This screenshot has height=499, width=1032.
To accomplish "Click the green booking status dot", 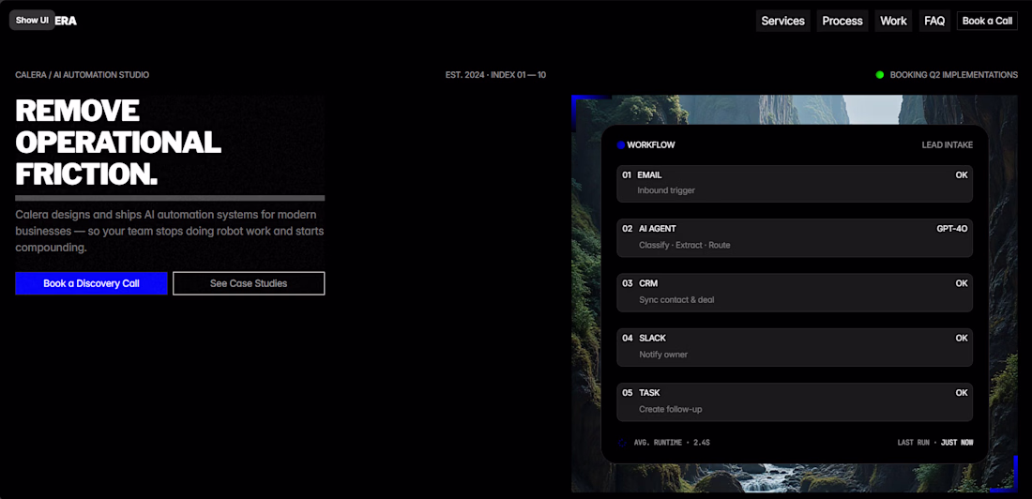I will [x=879, y=75].
